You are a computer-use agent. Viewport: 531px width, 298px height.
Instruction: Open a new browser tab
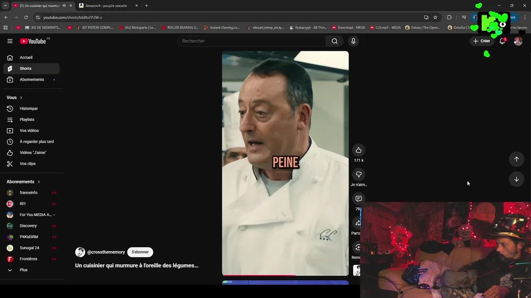pyautogui.click(x=146, y=5)
